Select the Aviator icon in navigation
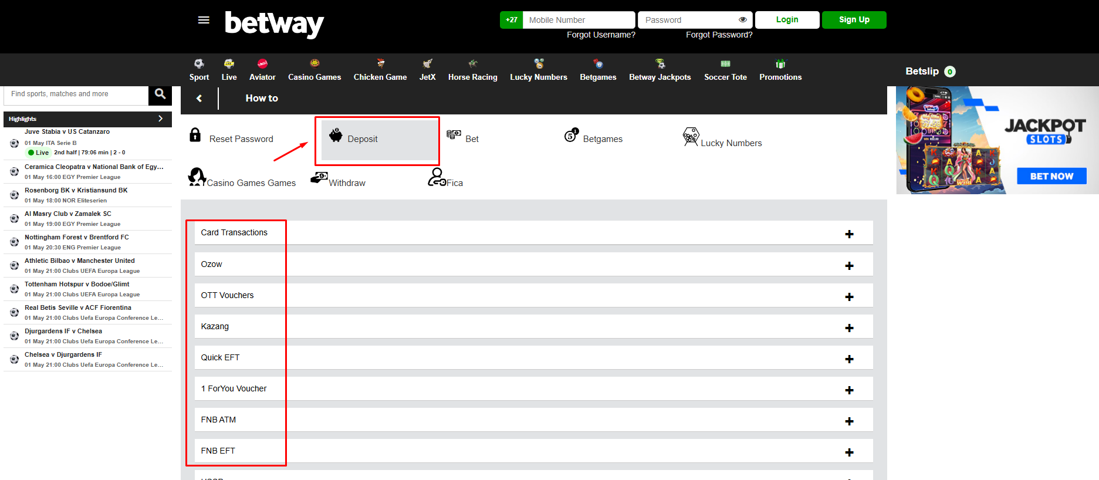This screenshot has height=480, width=1099. (x=262, y=64)
